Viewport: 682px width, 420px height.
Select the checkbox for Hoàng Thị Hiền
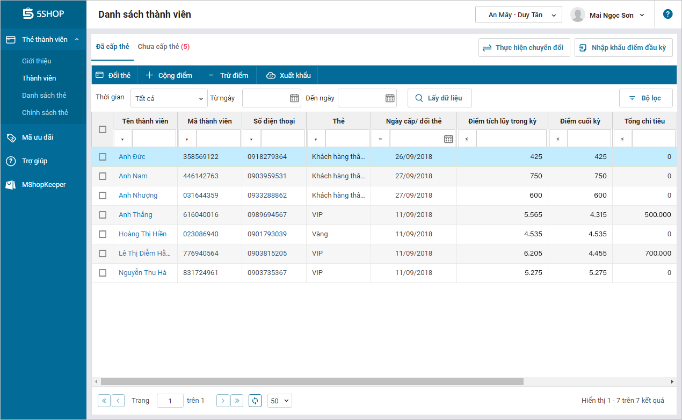pyautogui.click(x=103, y=234)
